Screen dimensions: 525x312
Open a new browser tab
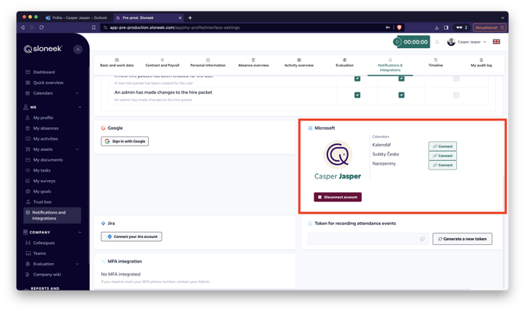pyautogui.click(x=190, y=18)
